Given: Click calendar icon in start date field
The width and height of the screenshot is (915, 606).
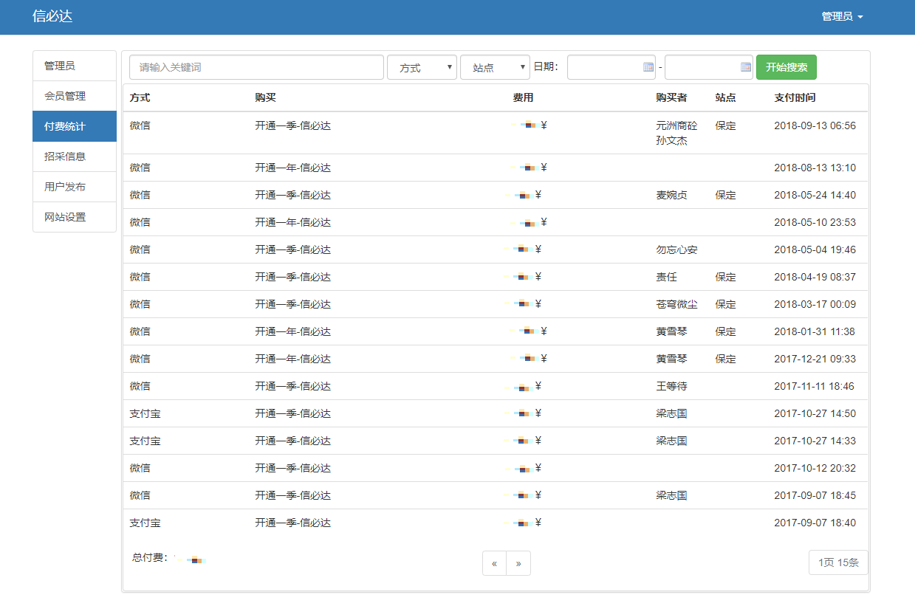Looking at the screenshot, I should tap(648, 67).
